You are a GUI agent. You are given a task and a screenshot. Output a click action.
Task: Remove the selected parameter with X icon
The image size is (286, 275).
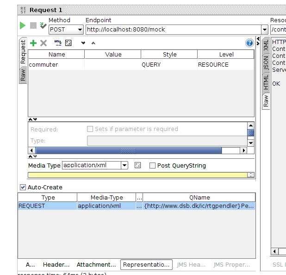point(44,43)
